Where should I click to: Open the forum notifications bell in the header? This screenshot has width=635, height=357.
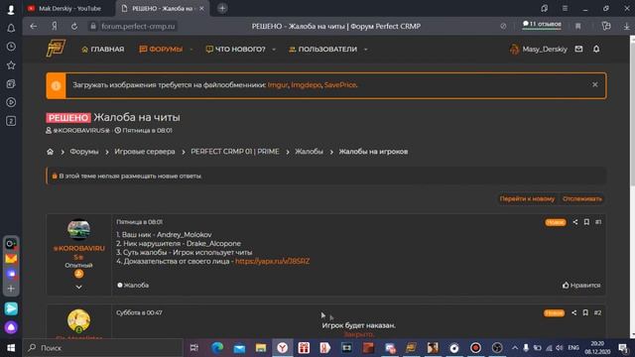596,49
